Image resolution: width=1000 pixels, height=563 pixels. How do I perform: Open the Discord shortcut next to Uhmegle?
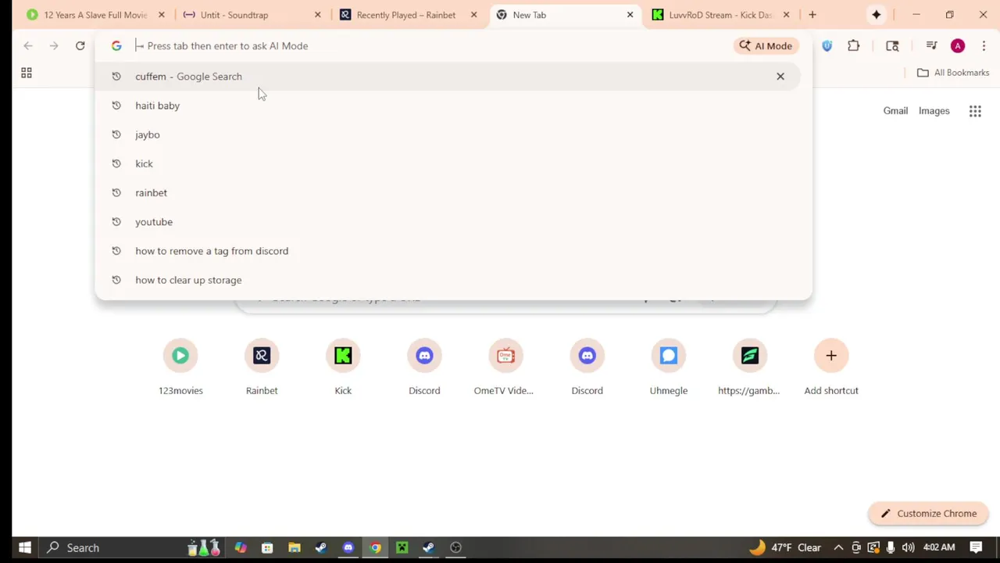tap(587, 369)
